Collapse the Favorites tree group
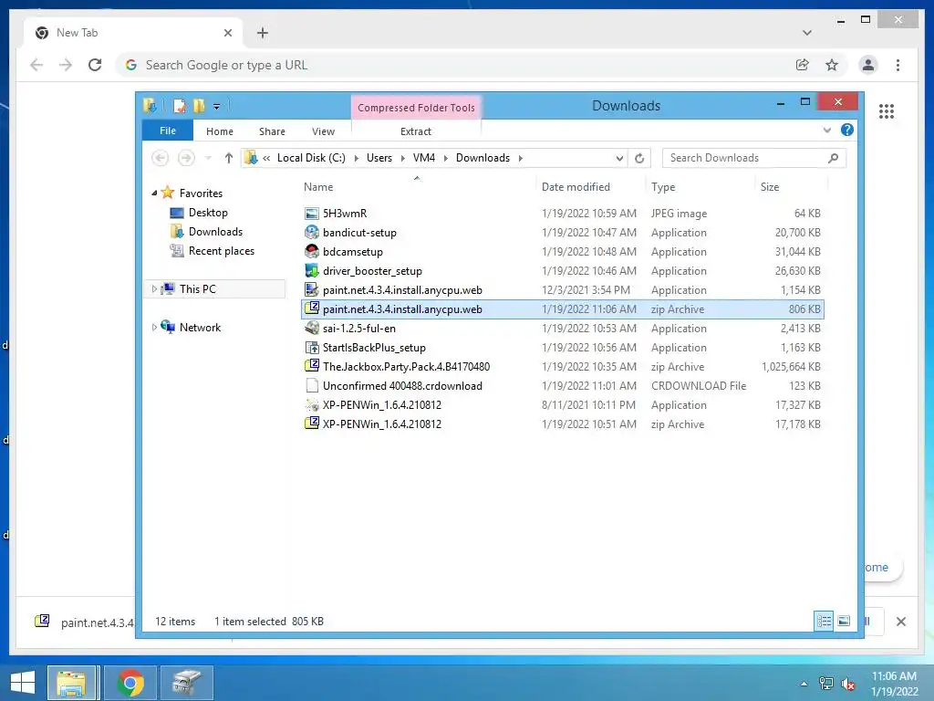 click(x=154, y=194)
